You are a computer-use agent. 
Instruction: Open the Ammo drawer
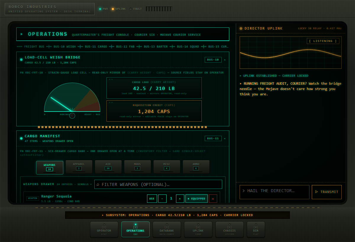pos(196,167)
